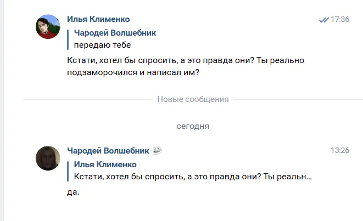Open sender name Чародей Волшебник on 13:26 message
The image size is (363, 221).
(x=108, y=151)
